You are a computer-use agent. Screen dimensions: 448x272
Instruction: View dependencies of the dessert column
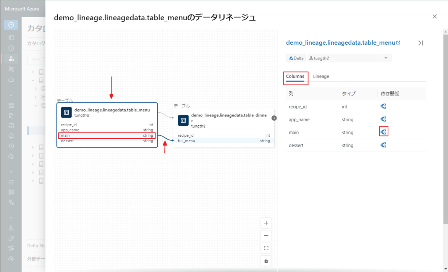pos(383,145)
